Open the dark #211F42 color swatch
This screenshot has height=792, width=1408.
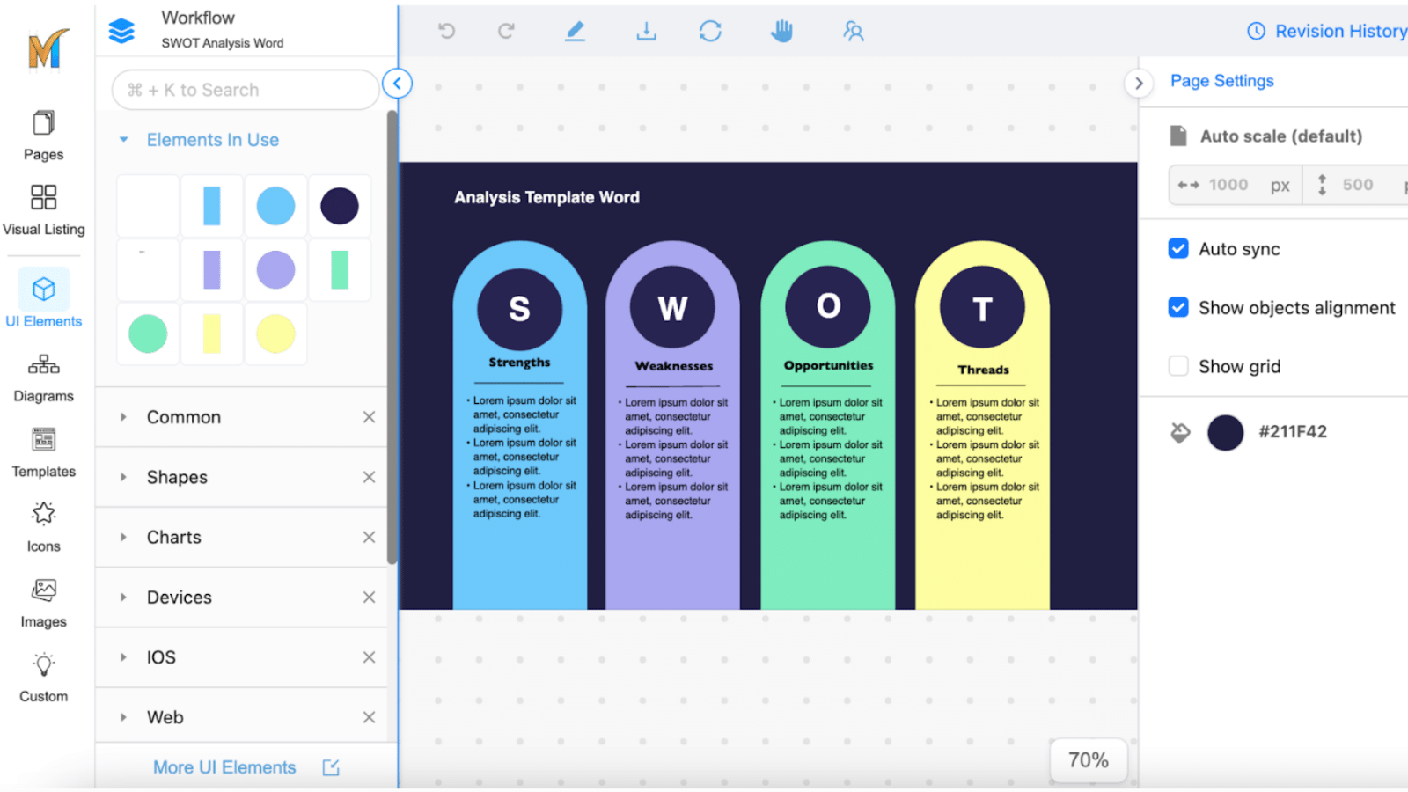pos(1226,432)
